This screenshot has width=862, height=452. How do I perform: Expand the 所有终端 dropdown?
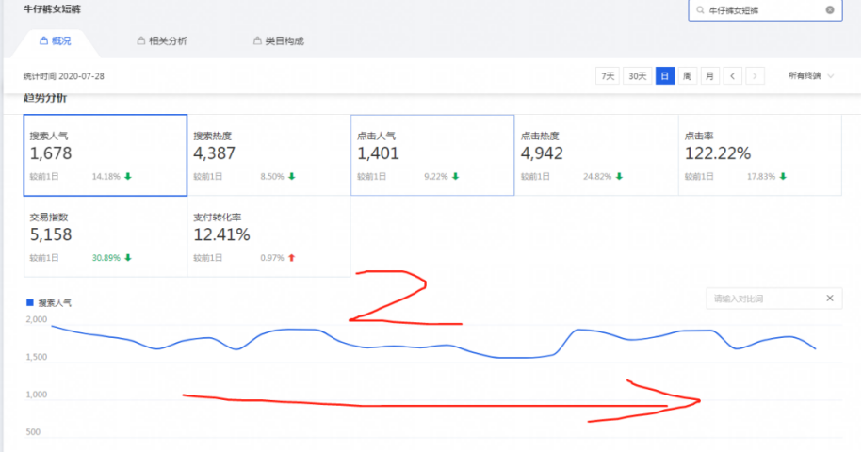tap(811, 75)
